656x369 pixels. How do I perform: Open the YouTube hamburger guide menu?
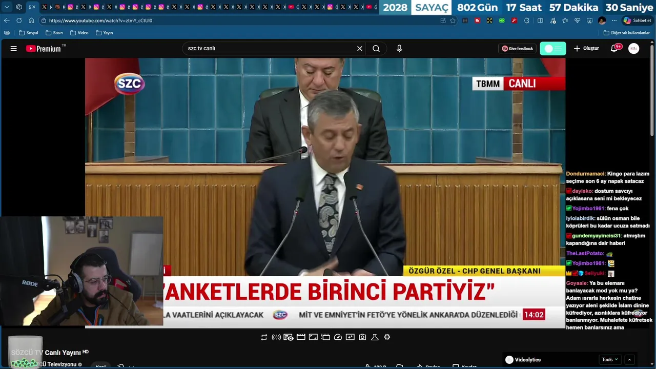(x=14, y=49)
